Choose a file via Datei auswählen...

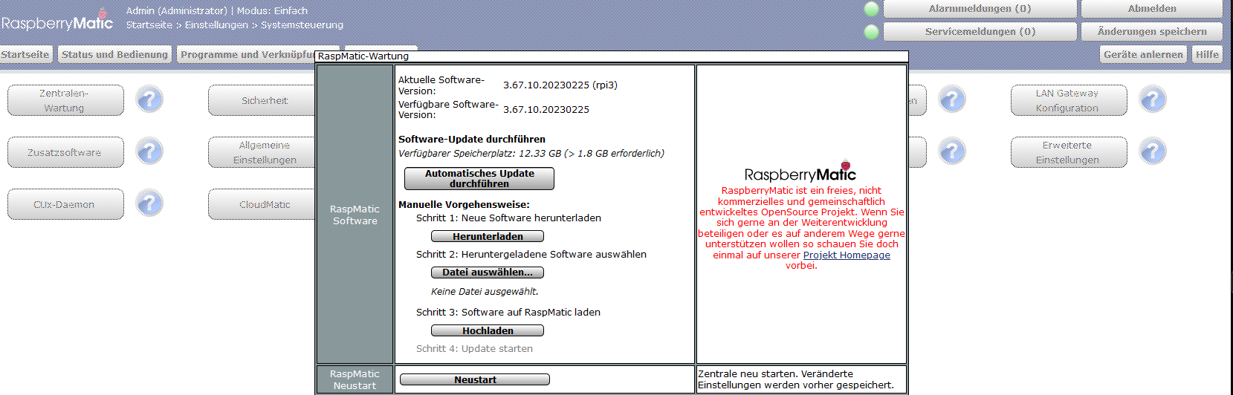488,272
